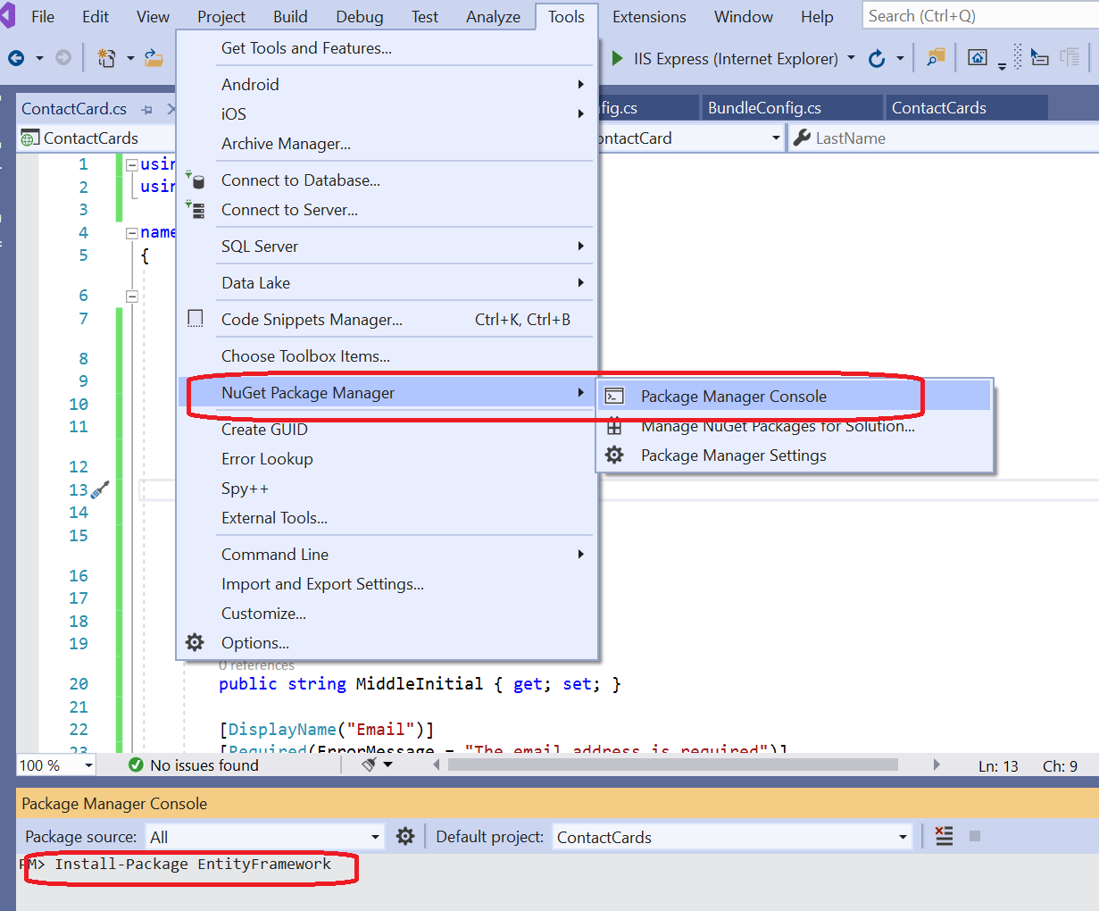Open the Debug menu

[x=360, y=16]
